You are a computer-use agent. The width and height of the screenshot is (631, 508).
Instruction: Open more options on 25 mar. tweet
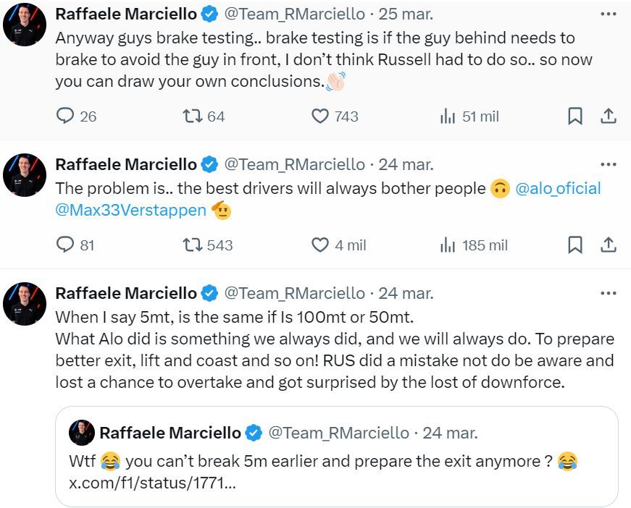pos(609,14)
